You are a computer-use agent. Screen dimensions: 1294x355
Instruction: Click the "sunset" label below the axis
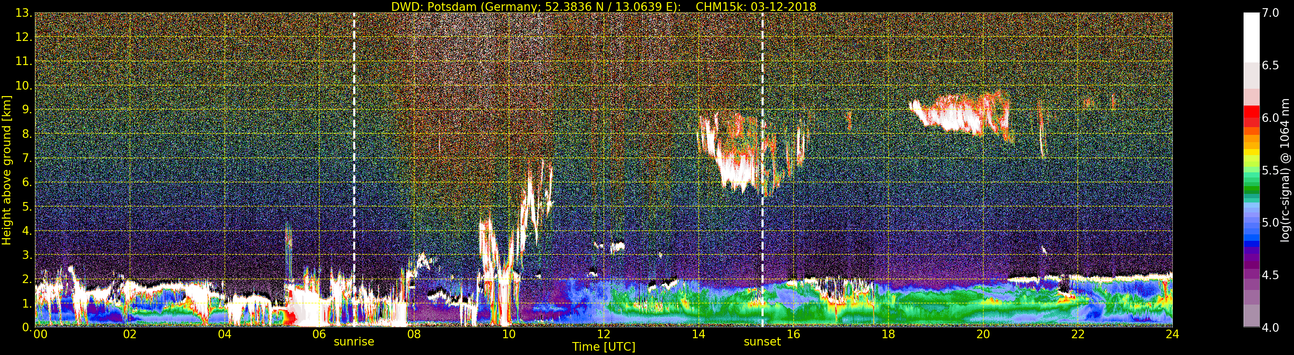[x=762, y=342]
